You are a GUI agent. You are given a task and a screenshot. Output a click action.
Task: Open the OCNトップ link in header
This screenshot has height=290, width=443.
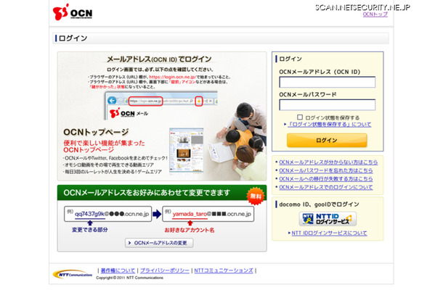pos(375,14)
